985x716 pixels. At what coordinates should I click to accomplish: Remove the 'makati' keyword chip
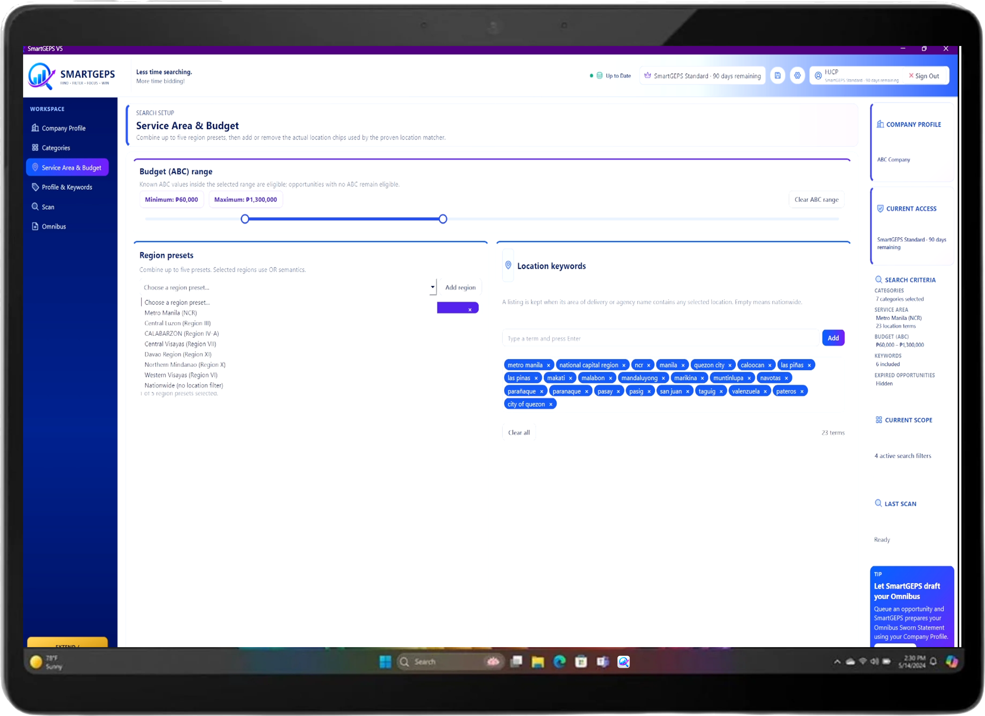pos(571,378)
